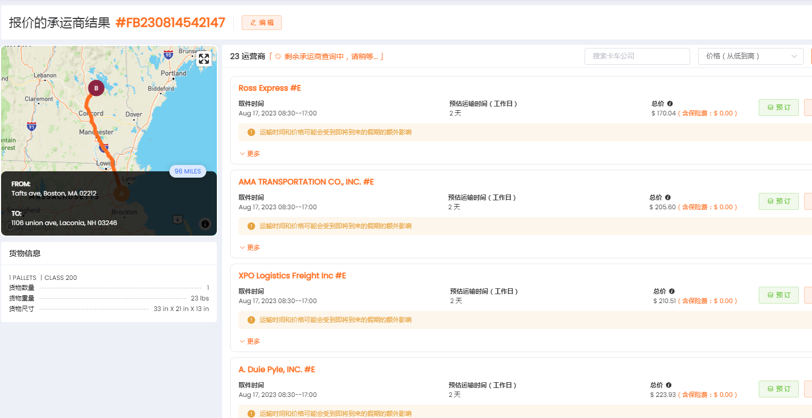This screenshot has height=418, width=812.
Task: Book the Ross Express quote
Action: coord(778,108)
